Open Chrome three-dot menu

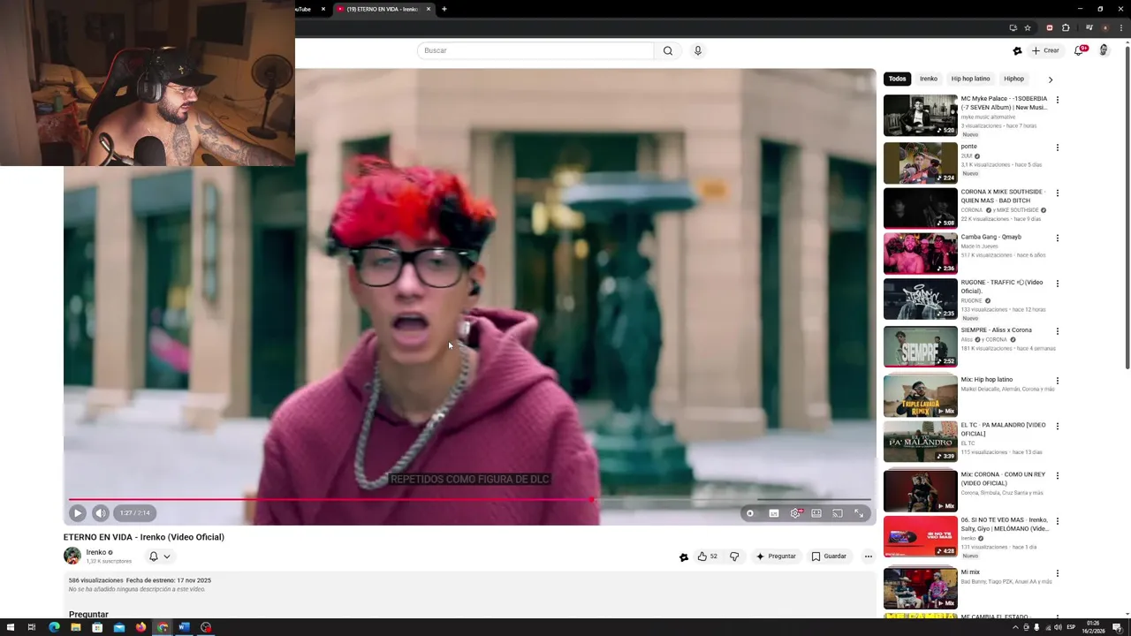1120,27
